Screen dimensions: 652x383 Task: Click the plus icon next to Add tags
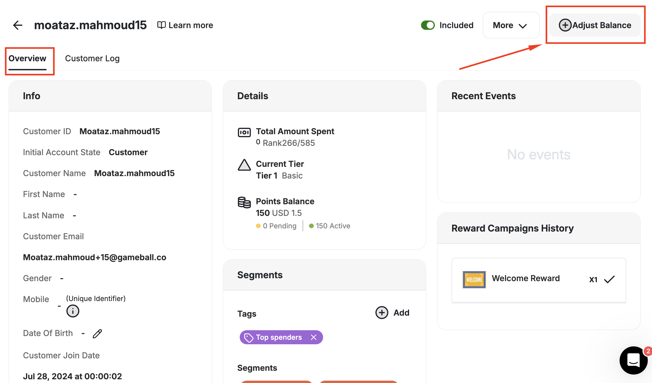coord(382,313)
